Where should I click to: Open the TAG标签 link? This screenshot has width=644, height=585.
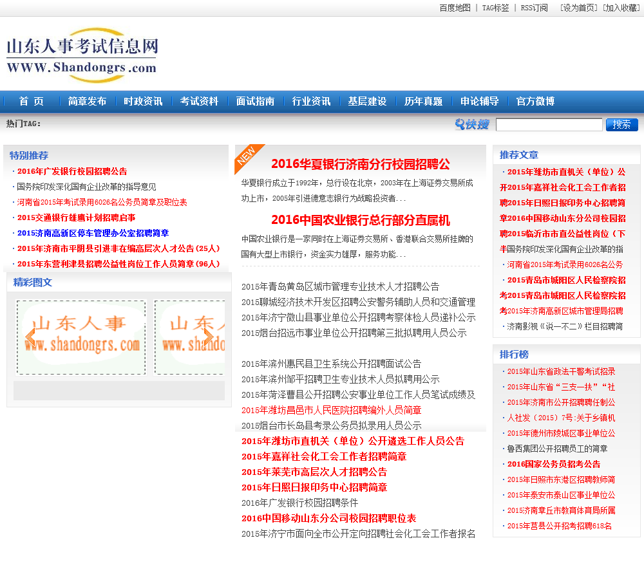[x=495, y=8]
